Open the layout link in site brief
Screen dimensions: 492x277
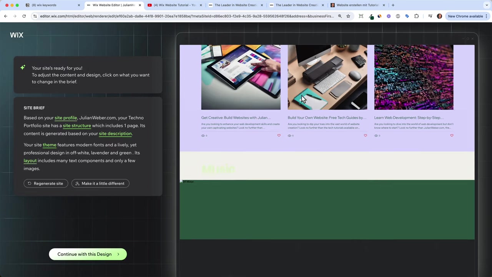click(30, 160)
